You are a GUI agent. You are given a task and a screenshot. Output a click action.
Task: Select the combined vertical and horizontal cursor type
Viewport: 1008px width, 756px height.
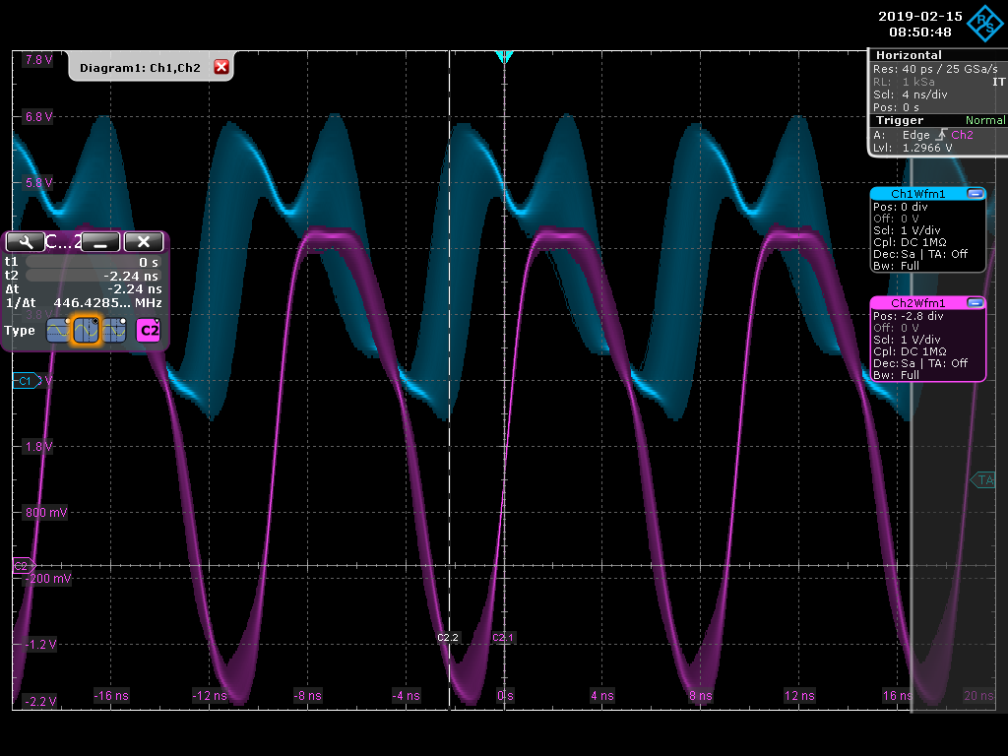pos(115,331)
